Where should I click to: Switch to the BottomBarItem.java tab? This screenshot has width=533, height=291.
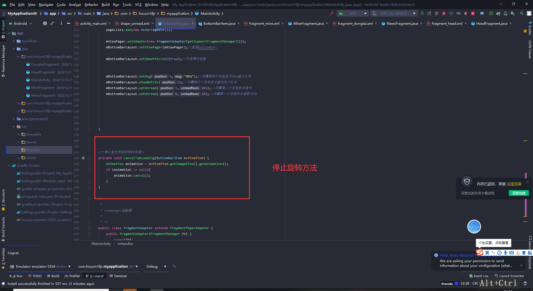[x=219, y=23]
